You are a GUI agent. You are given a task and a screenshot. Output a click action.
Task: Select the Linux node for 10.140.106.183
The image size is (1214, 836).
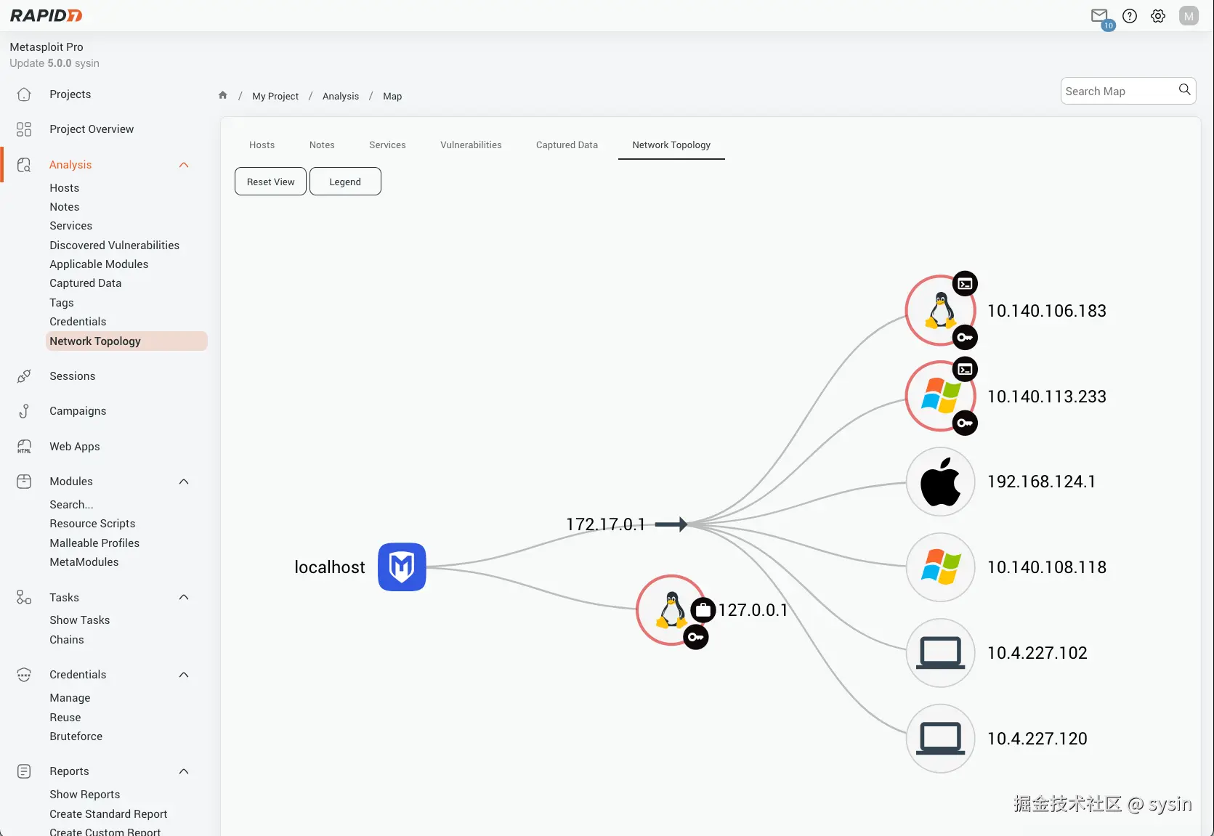(940, 310)
